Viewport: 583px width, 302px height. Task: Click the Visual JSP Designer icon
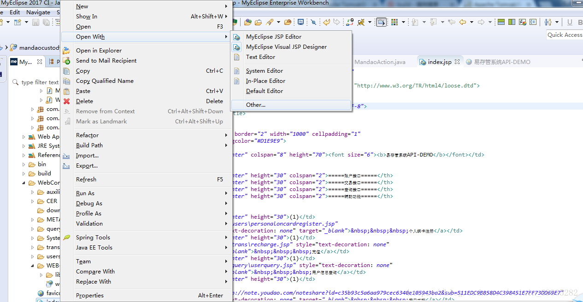tap(237, 47)
